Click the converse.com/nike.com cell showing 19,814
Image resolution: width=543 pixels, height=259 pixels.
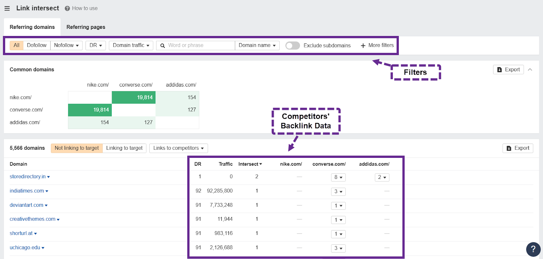90,110
